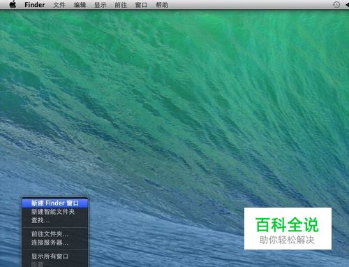Screen dimensions: 349x267
Task: Open the Apple menu
Action: [x=13, y=4]
